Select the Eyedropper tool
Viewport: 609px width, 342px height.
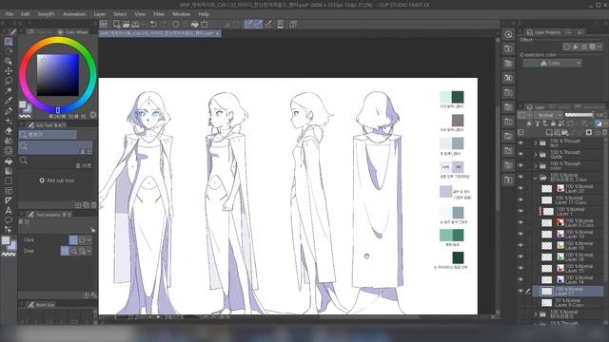tap(9, 101)
